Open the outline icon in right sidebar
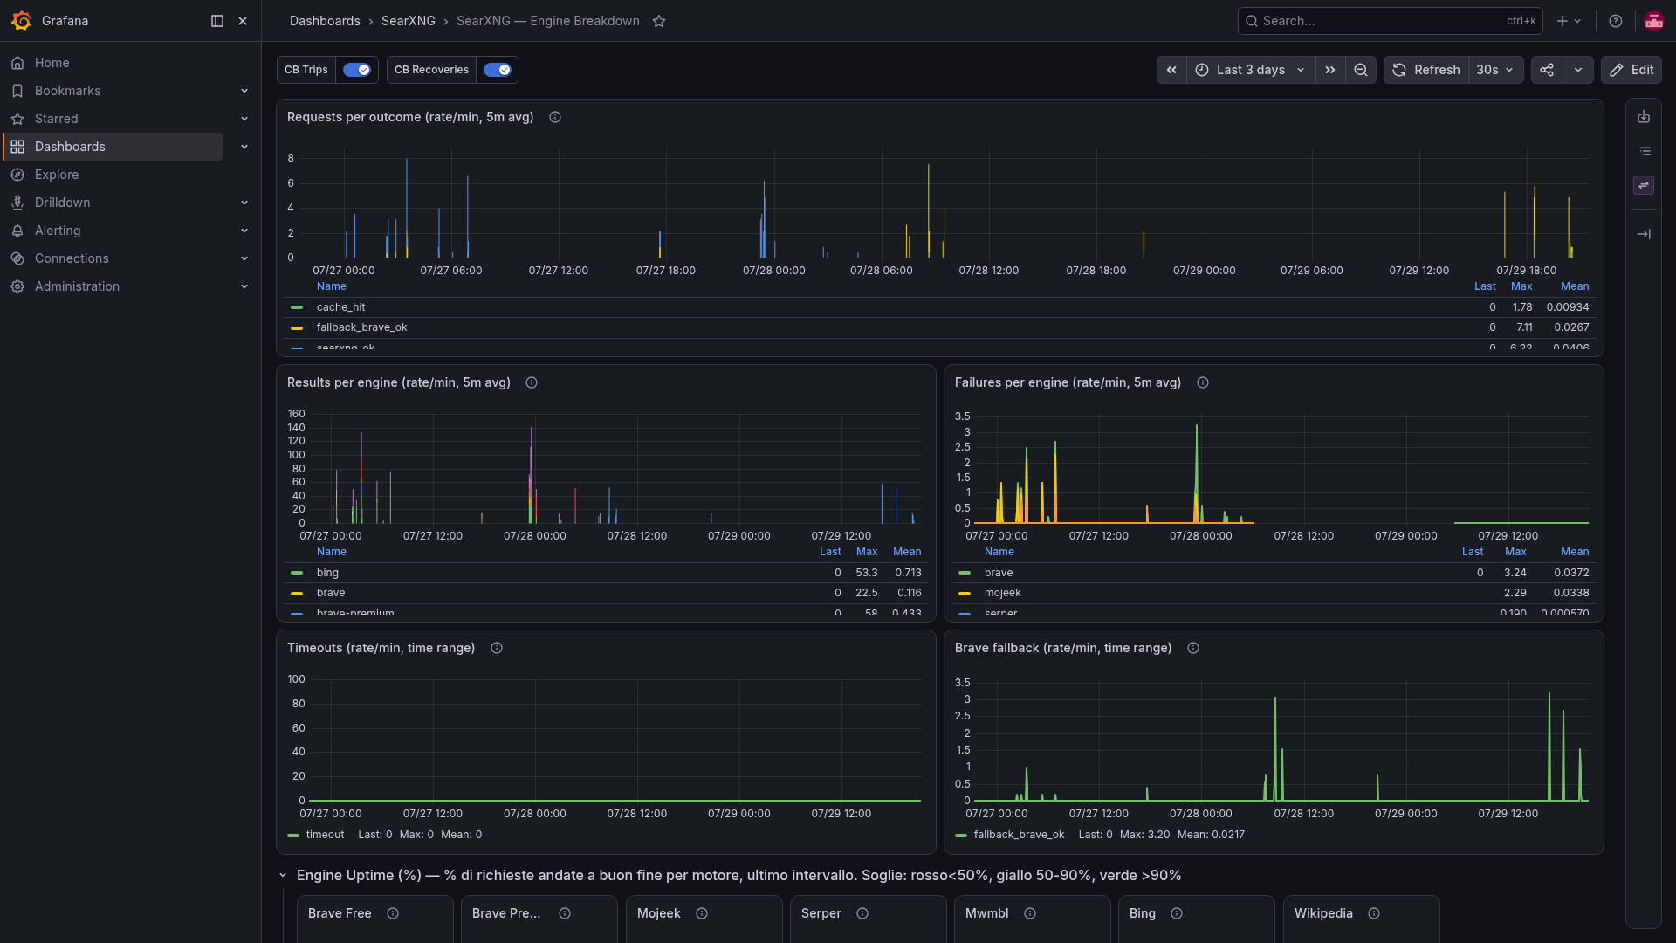The height and width of the screenshot is (943, 1676). point(1644,151)
